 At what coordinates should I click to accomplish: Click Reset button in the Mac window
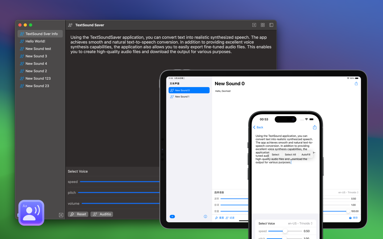(x=78, y=214)
